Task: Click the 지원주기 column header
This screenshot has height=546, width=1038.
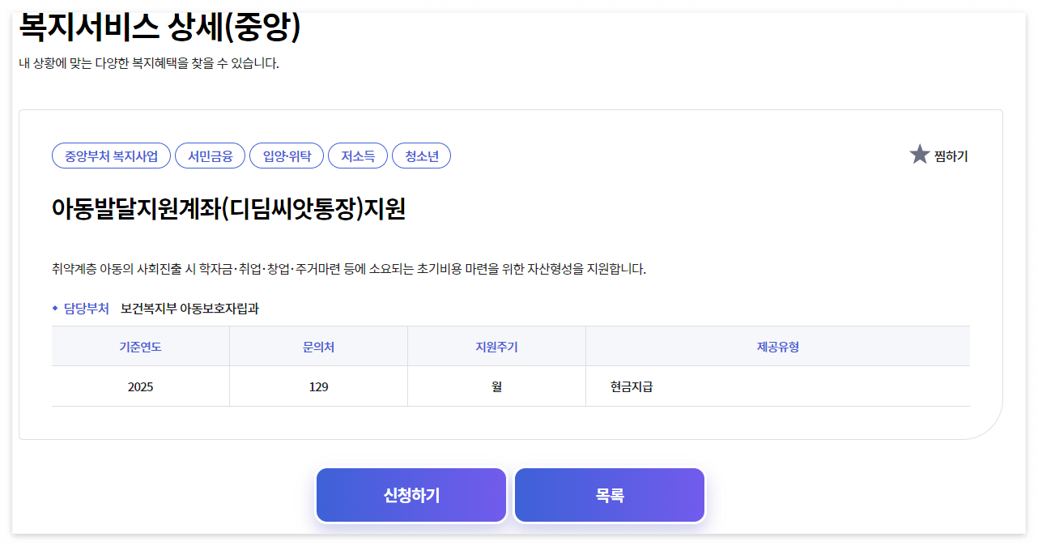Action: tap(496, 345)
